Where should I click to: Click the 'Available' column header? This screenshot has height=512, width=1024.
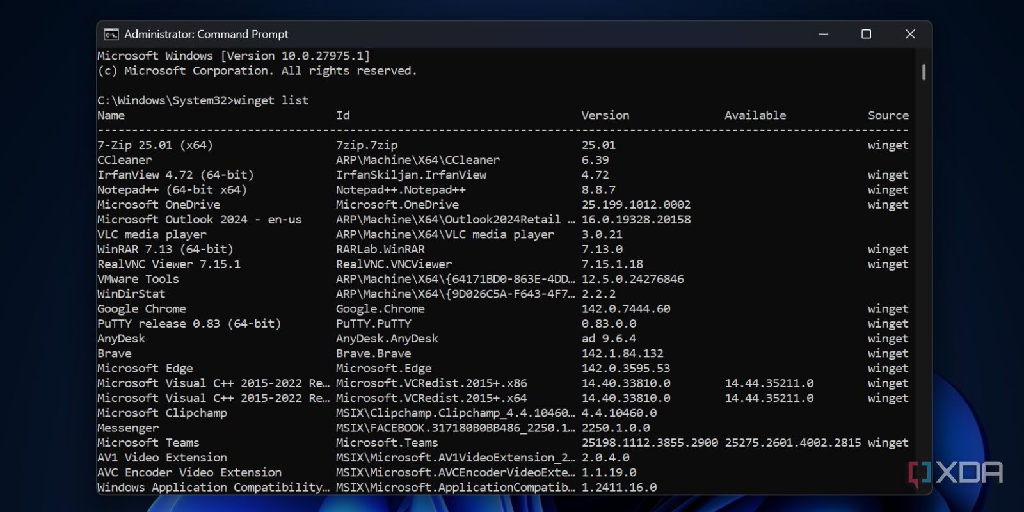click(x=755, y=115)
